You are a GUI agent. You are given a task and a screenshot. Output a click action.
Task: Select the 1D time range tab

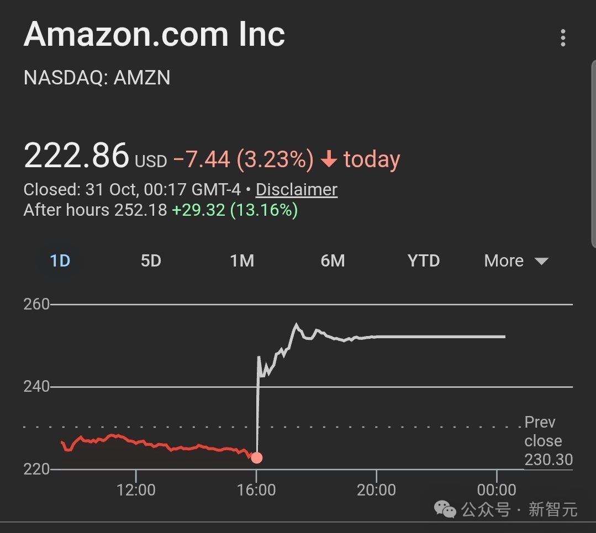[60, 260]
